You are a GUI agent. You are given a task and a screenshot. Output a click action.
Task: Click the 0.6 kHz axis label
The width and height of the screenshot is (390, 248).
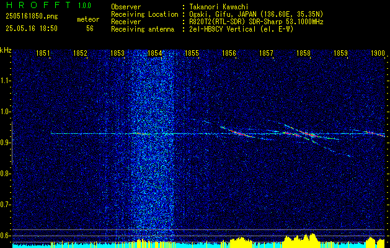(x=5, y=236)
